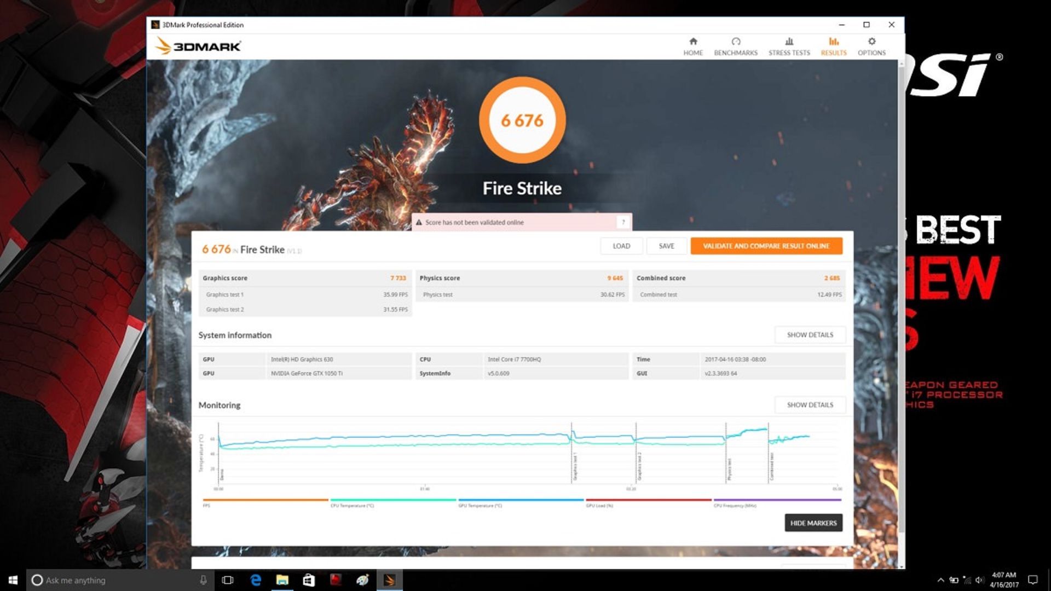Screen dimensions: 1051x591
Task: Open the paint palette app on the taskbar
Action: pos(362,580)
